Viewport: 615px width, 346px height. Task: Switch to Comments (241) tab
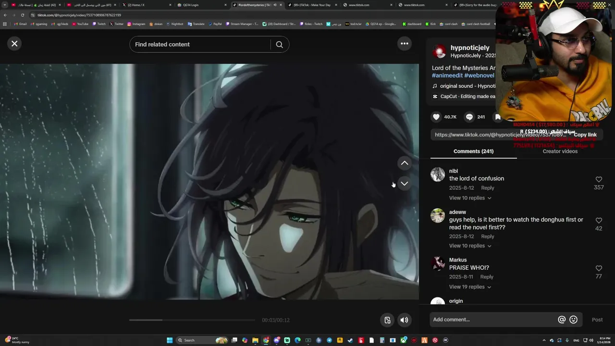473,151
